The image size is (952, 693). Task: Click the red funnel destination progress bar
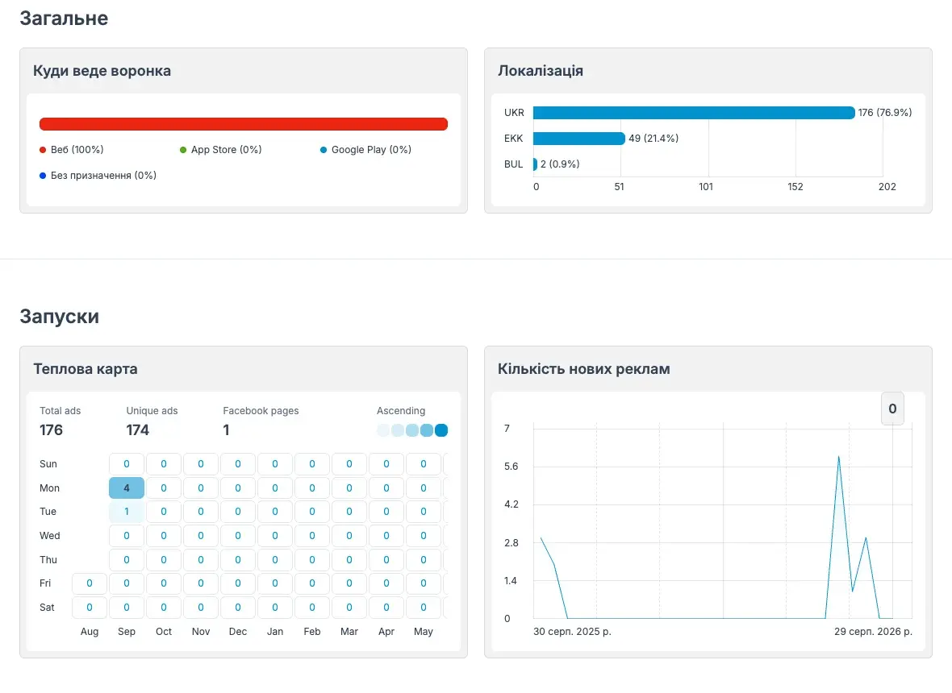coord(244,124)
